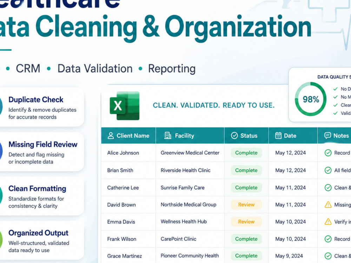351x263 pixels.
Task: Click the Excel logo icon
Action: 125,106
